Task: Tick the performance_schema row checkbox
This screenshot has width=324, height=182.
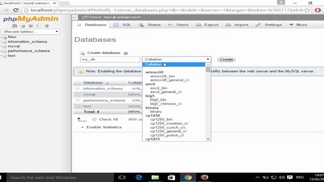Action: pyautogui.click(x=77, y=100)
